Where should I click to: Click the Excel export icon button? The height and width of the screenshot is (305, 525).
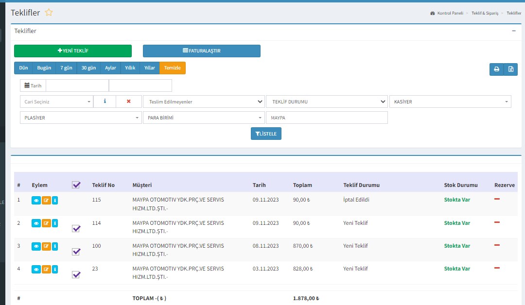510,69
